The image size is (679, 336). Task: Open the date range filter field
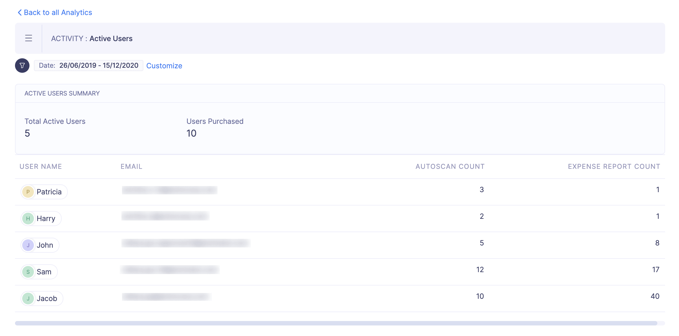point(88,66)
